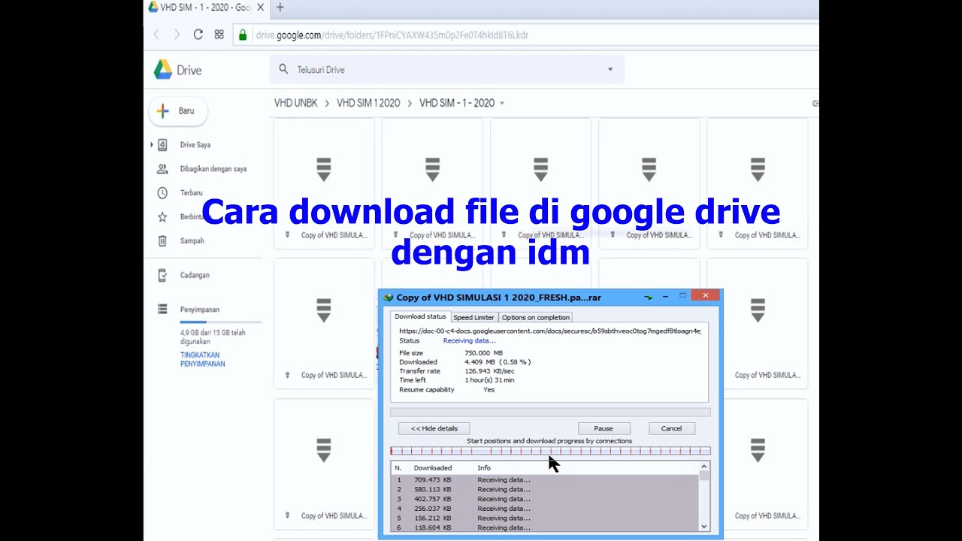This screenshot has height=541, width=962.
Task: Click the connection list scroll down arrow
Action: coord(703,527)
